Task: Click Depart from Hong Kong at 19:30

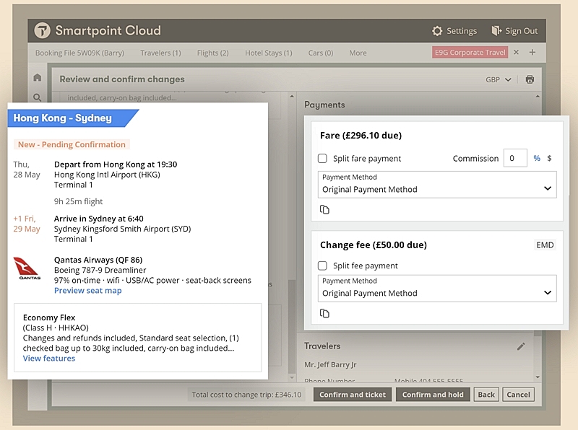Action: click(x=116, y=164)
